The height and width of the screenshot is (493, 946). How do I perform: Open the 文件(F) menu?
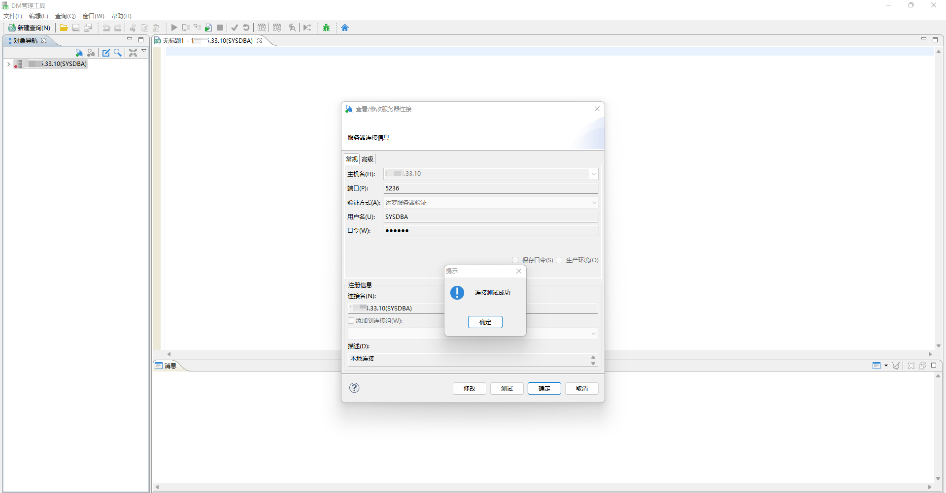pyautogui.click(x=13, y=16)
